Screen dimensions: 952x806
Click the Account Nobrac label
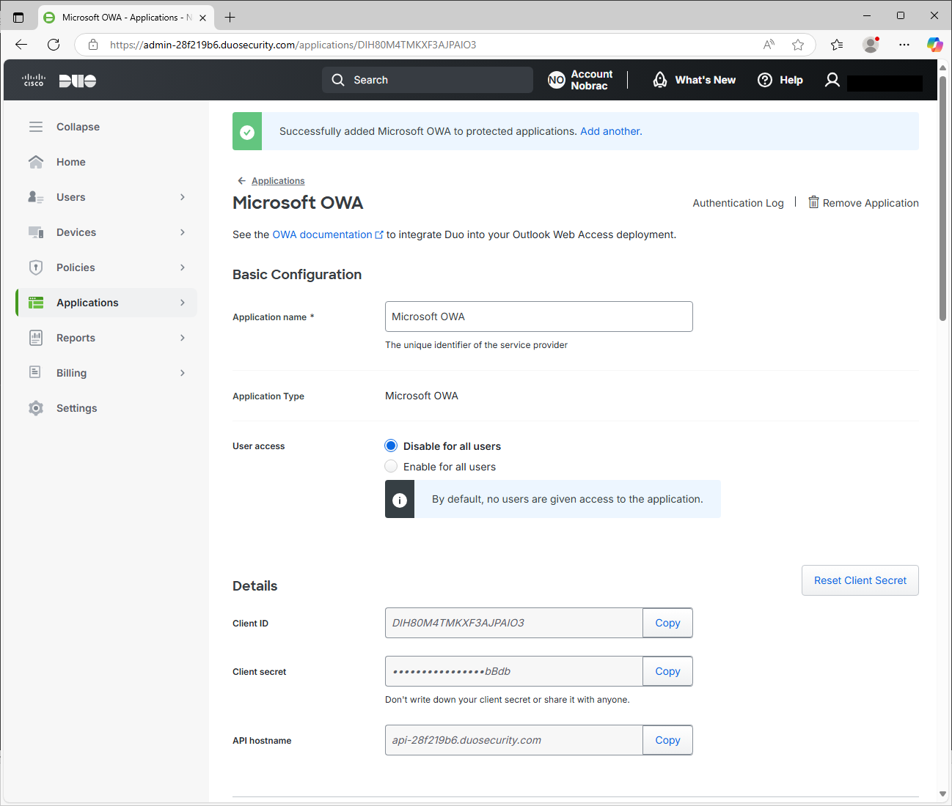(591, 80)
